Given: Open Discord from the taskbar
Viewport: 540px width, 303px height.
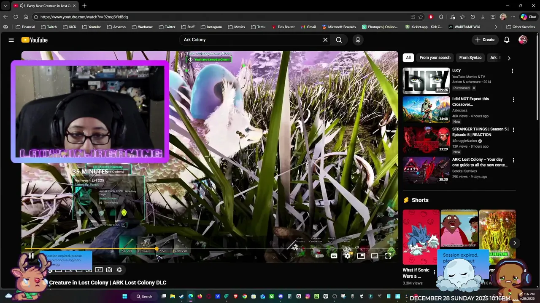Looking at the screenshot, I should [x=281, y=296].
